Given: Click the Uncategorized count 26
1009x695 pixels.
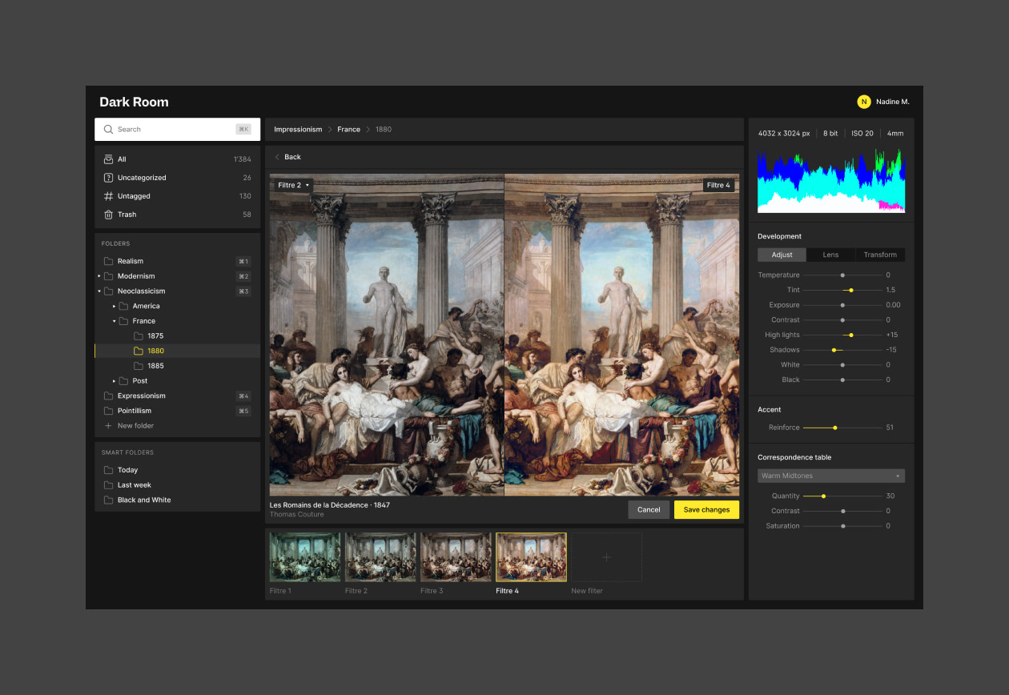Looking at the screenshot, I should [247, 178].
